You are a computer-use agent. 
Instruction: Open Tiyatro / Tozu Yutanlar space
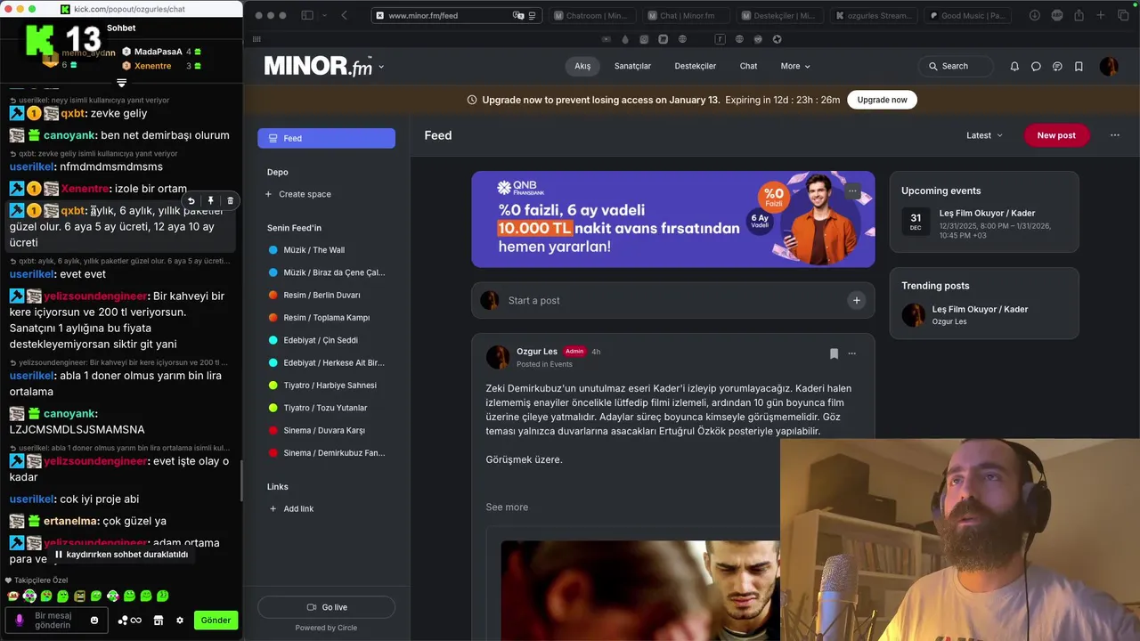coord(326,408)
